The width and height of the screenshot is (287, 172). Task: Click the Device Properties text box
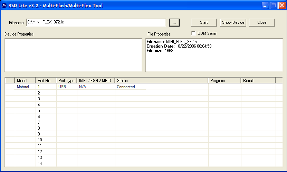tap(73, 55)
